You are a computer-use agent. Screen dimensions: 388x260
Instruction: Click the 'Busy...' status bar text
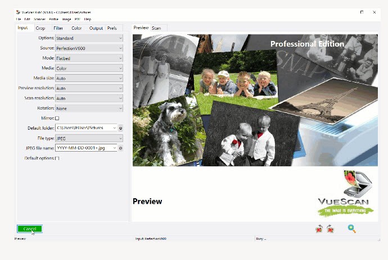[x=261, y=239]
